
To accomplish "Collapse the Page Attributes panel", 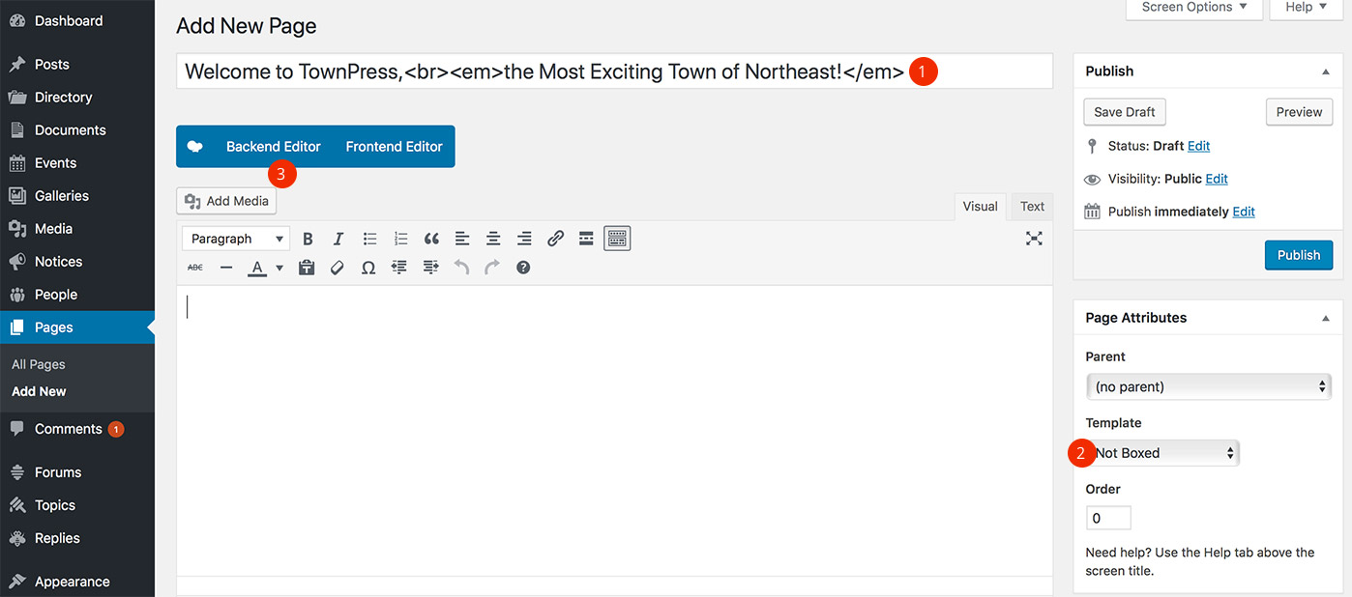I will pos(1325,318).
